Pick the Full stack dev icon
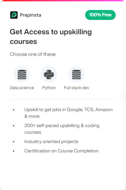This screenshot has width=126, height=190. 76,74
